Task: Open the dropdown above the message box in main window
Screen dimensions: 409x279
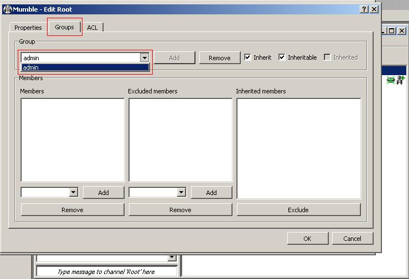Action: [172, 257]
